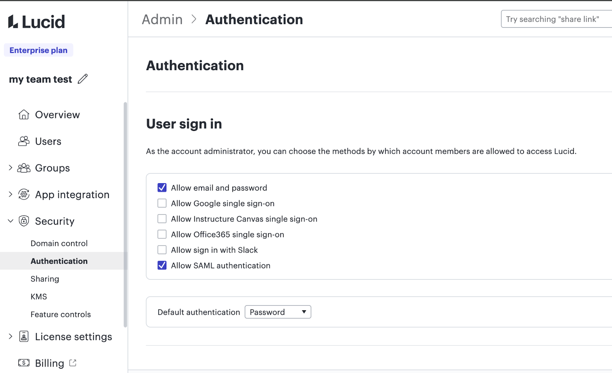Expand the License settings chevron
612x373 pixels.
10,336
